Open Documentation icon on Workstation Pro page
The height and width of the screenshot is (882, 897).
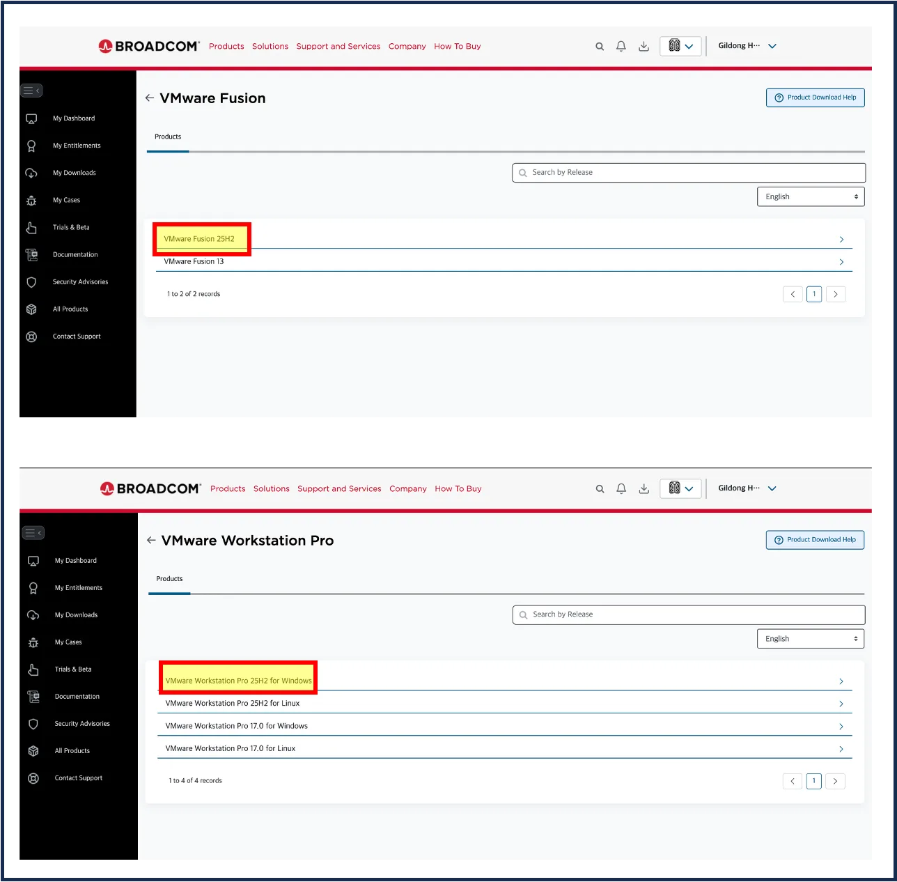33,697
